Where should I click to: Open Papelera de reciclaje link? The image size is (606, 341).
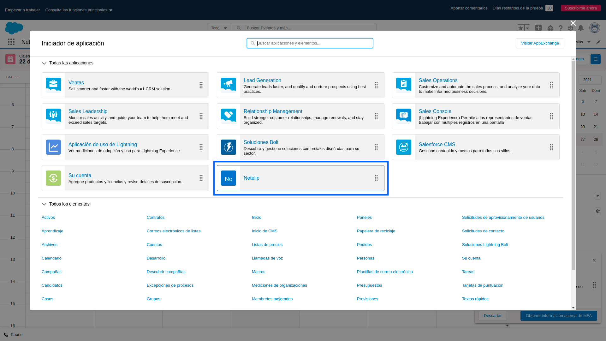click(376, 231)
